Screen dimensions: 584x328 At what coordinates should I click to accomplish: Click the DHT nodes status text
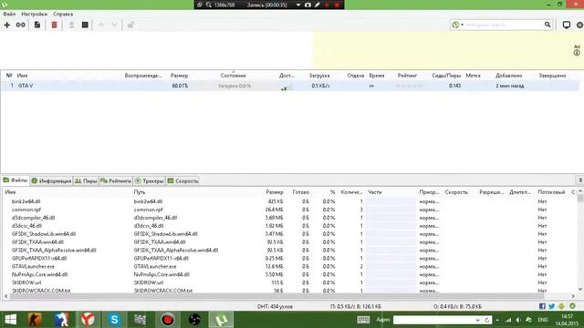[x=275, y=306]
